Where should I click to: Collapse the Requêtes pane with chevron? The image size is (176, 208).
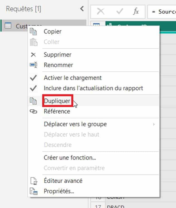click(x=82, y=9)
